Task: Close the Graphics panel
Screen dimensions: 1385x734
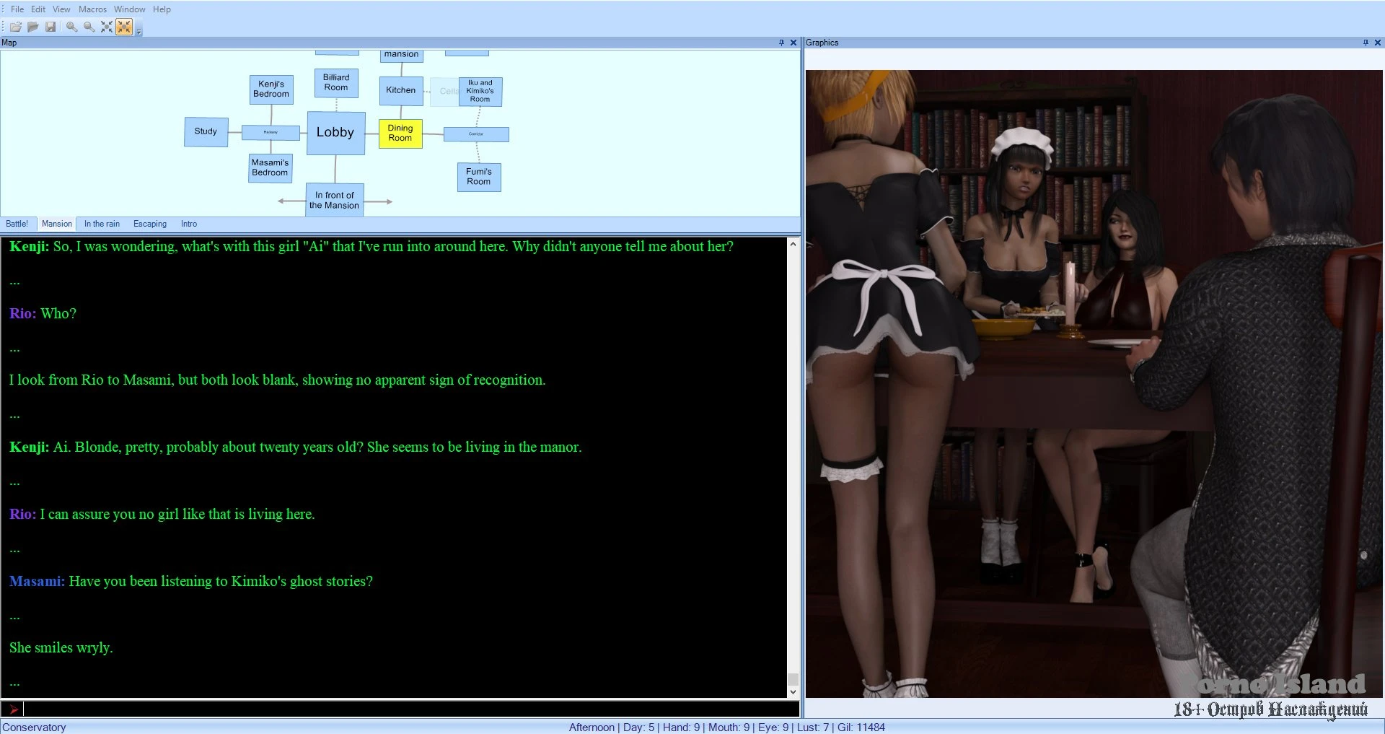Action: pyautogui.click(x=1377, y=43)
